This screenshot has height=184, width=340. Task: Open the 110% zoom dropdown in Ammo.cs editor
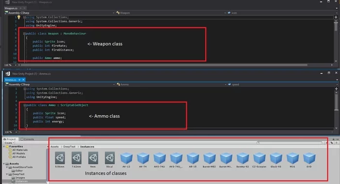tap(11, 132)
